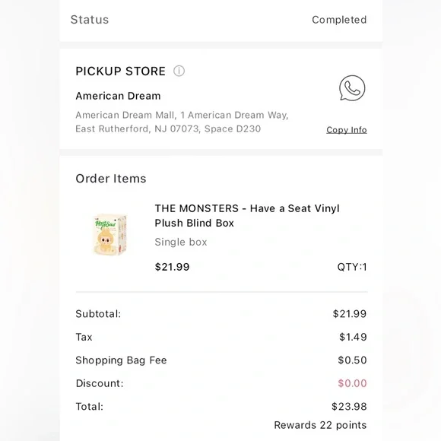Viewport: 441px width, 441px height.
Task: Click the Order Items heading
Action: click(x=111, y=179)
